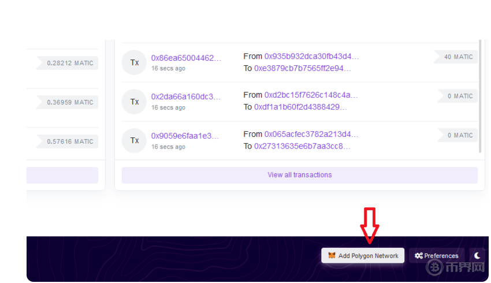Click the 0.57616 MATIC badge
The height and width of the screenshot is (283, 491).
pyautogui.click(x=69, y=141)
